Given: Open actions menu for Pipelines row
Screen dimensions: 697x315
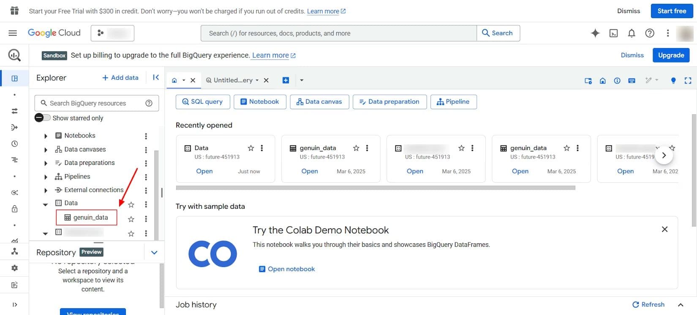Looking at the screenshot, I should coord(146,177).
